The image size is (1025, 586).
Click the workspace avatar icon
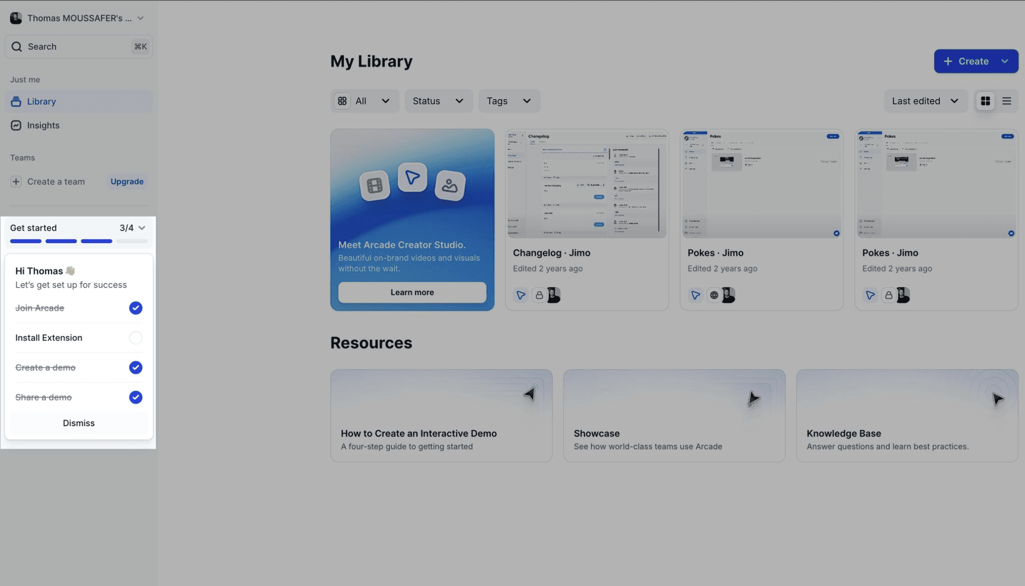(16, 18)
